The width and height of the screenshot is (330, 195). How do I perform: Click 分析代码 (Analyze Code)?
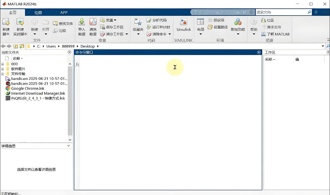pos(157,20)
